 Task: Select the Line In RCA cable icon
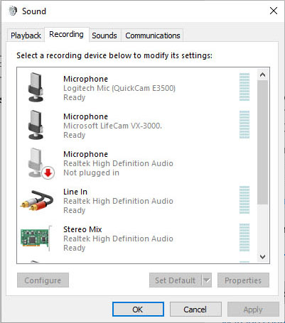point(37,200)
